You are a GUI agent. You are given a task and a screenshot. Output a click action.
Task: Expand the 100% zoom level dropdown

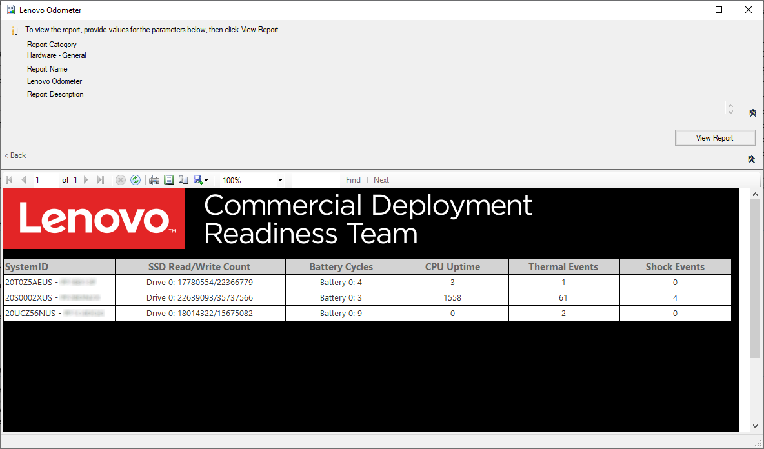[x=280, y=180]
